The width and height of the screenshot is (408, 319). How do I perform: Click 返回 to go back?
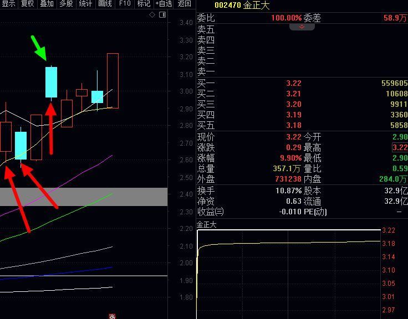click(x=184, y=4)
